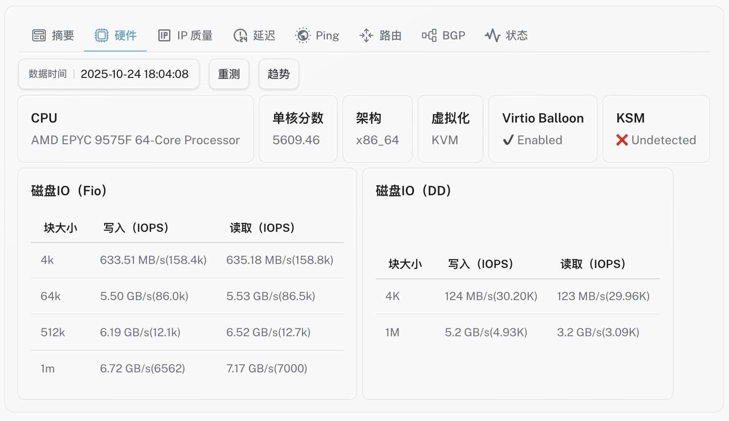The image size is (729, 421).
Task: Switch to the IP 质量 tab
Action: [x=195, y=36]
